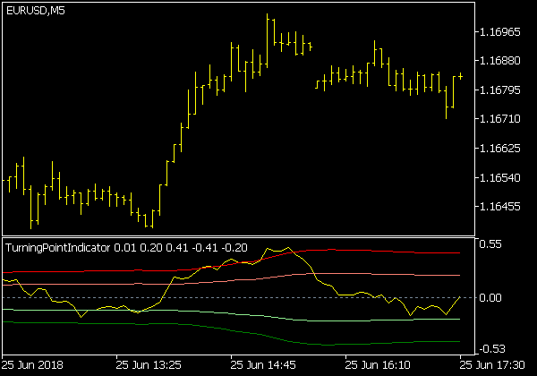Click the 0.00 indicator scale value
537x376 pixels.
494,297
